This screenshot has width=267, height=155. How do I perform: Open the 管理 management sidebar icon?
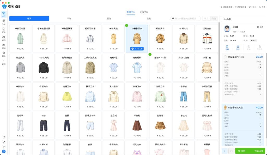click(x=4, y=62)
